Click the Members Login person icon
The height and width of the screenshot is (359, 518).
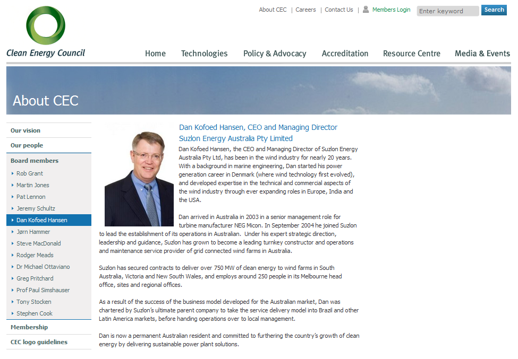coord(366,10)
